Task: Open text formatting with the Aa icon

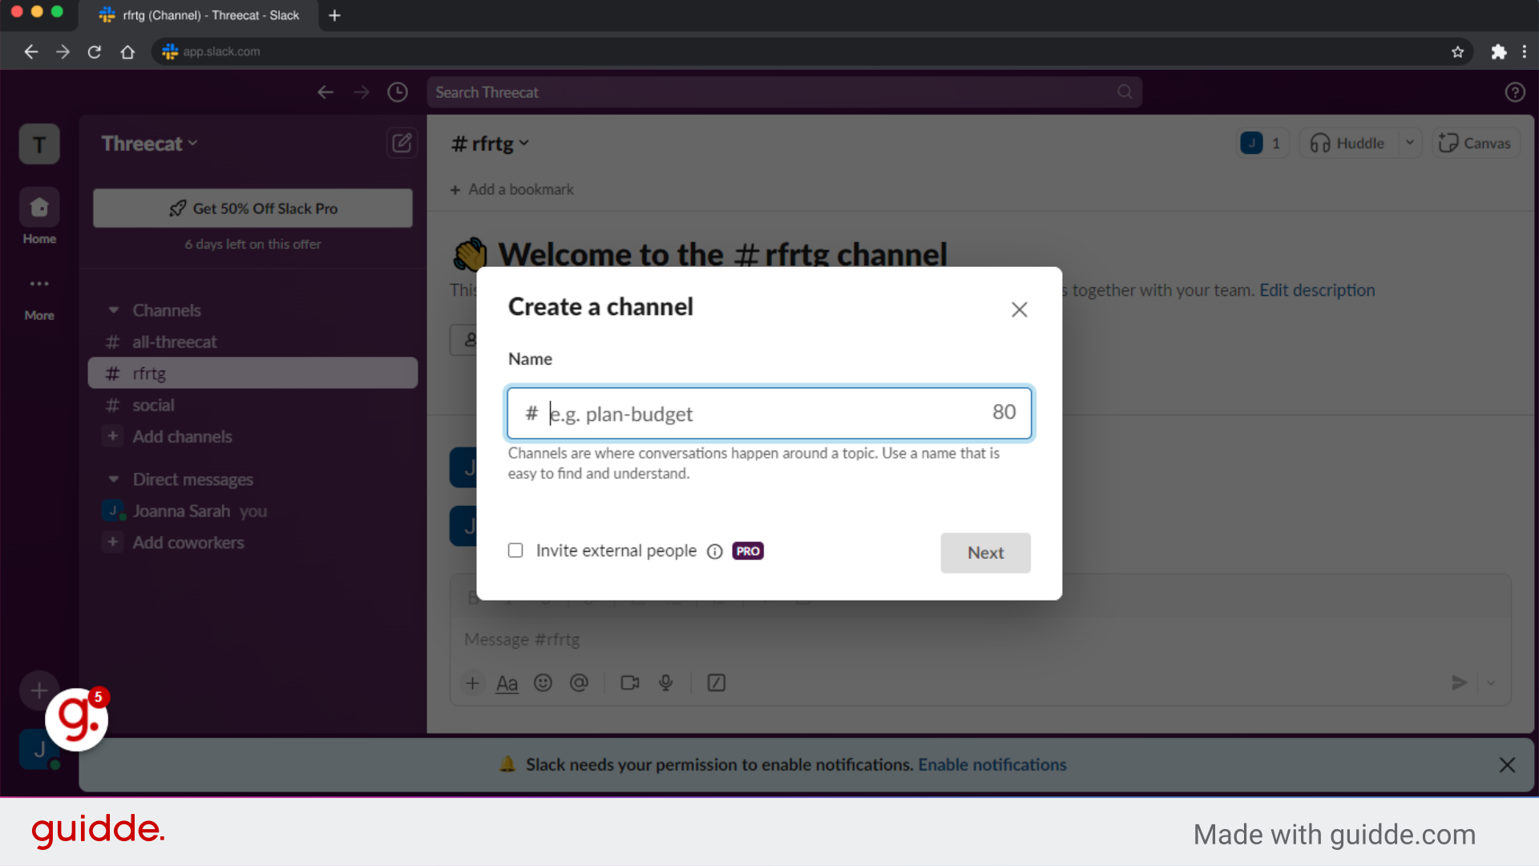Action: 506,683
